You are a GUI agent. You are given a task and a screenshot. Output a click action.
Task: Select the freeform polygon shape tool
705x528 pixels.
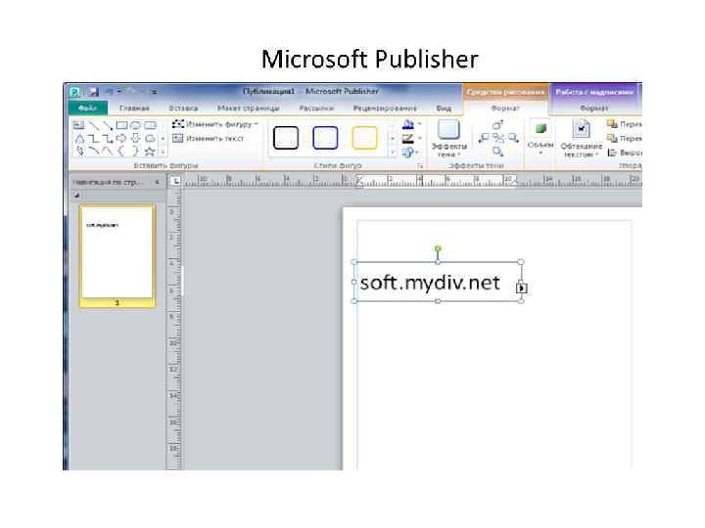[x=108, y=152]
